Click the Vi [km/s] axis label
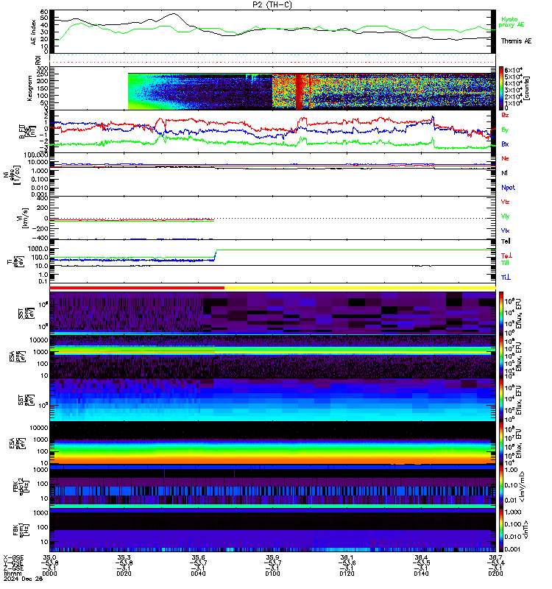The image size is (552, 589). pos(25,218)
